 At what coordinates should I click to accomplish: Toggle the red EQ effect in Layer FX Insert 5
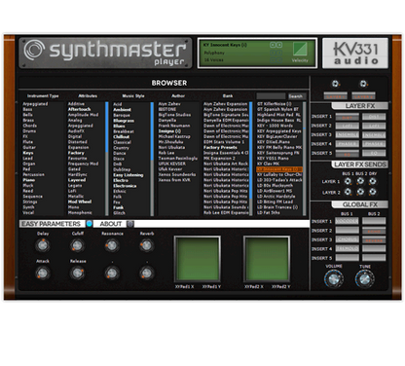pos(347,153)
